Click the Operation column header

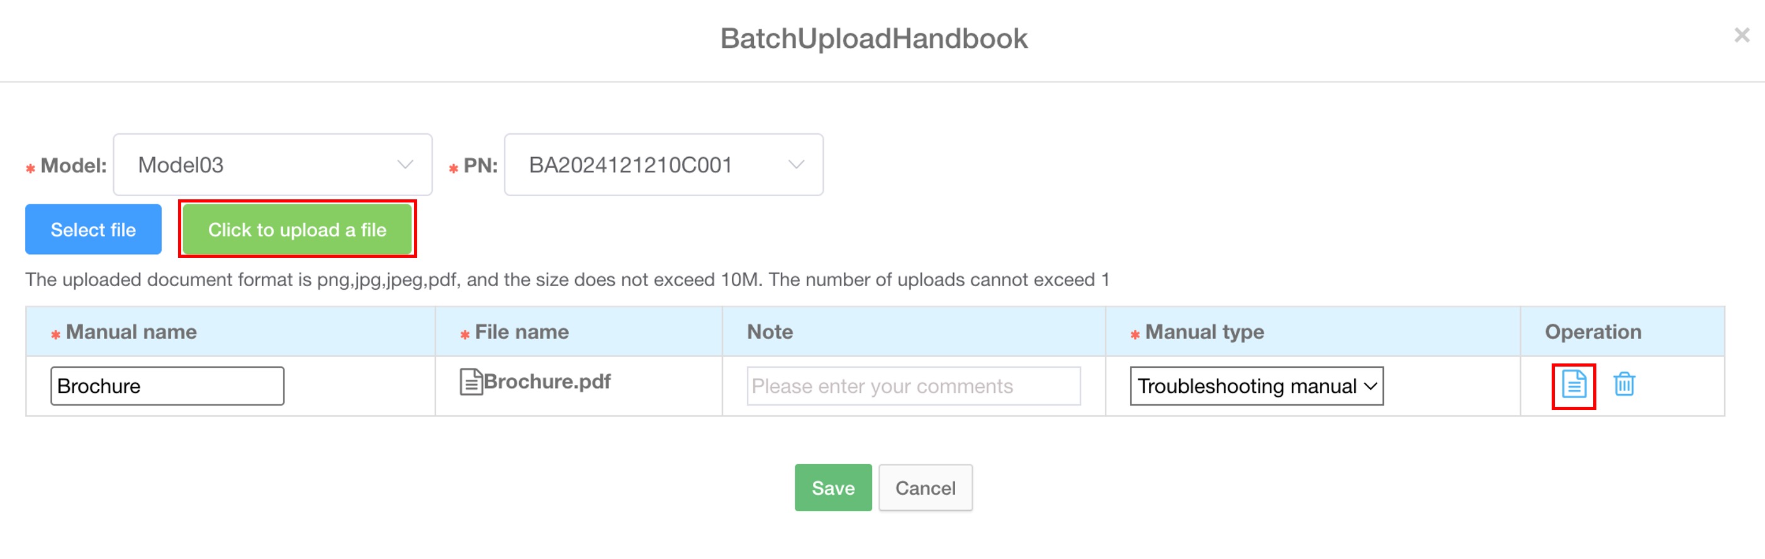(x=1593, y=332)
